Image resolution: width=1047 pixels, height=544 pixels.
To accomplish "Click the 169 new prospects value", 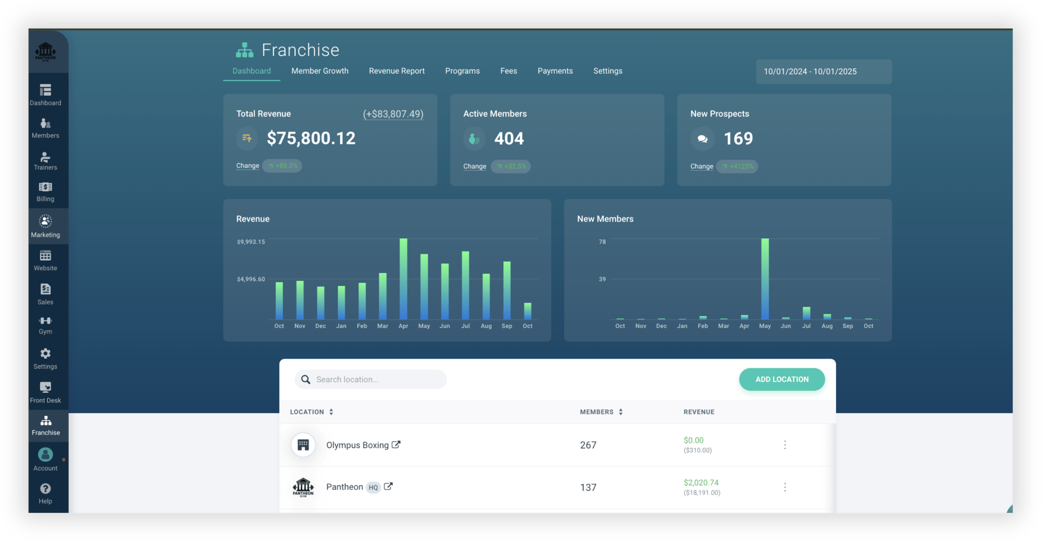I will (738, 139).
